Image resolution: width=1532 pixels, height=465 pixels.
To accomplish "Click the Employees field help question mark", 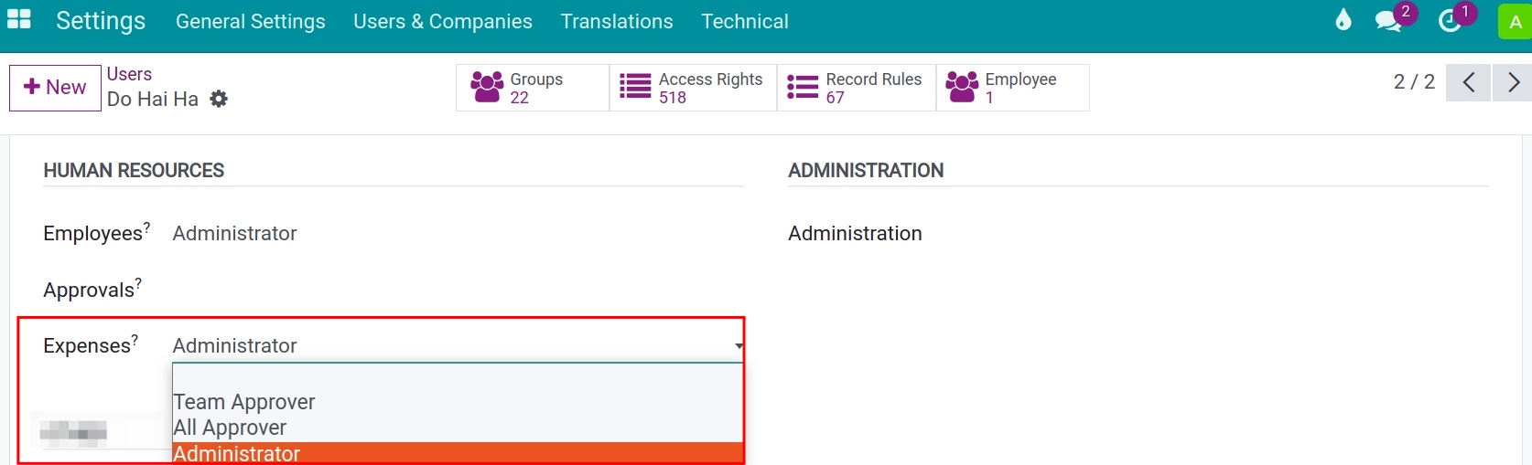I will coord(146,227).
